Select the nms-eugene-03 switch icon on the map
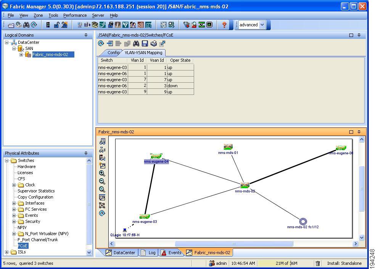Viewport: 376px width, 269px height. 145,216
